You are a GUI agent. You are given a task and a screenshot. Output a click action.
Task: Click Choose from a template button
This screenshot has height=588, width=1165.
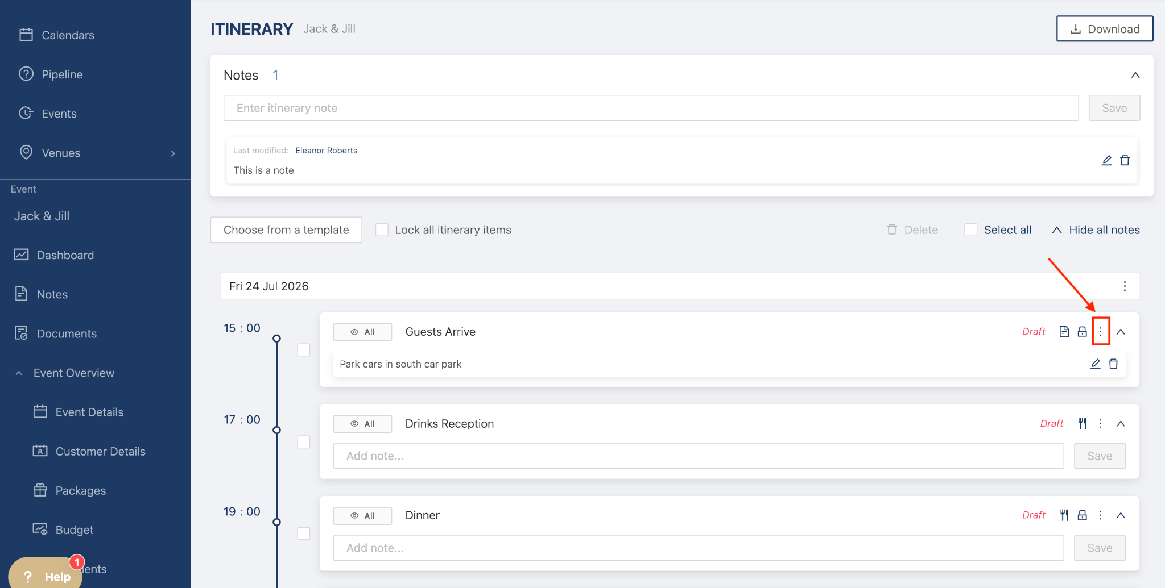pyautogui.click(x=286, y=230)
